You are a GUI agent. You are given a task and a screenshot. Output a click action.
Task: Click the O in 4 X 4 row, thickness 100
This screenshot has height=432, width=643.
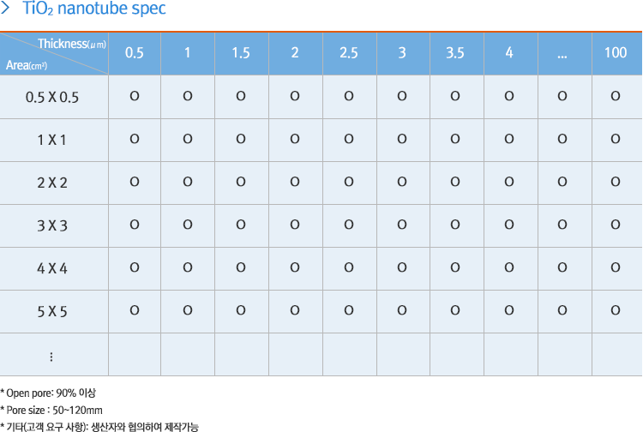pos(616,267)
